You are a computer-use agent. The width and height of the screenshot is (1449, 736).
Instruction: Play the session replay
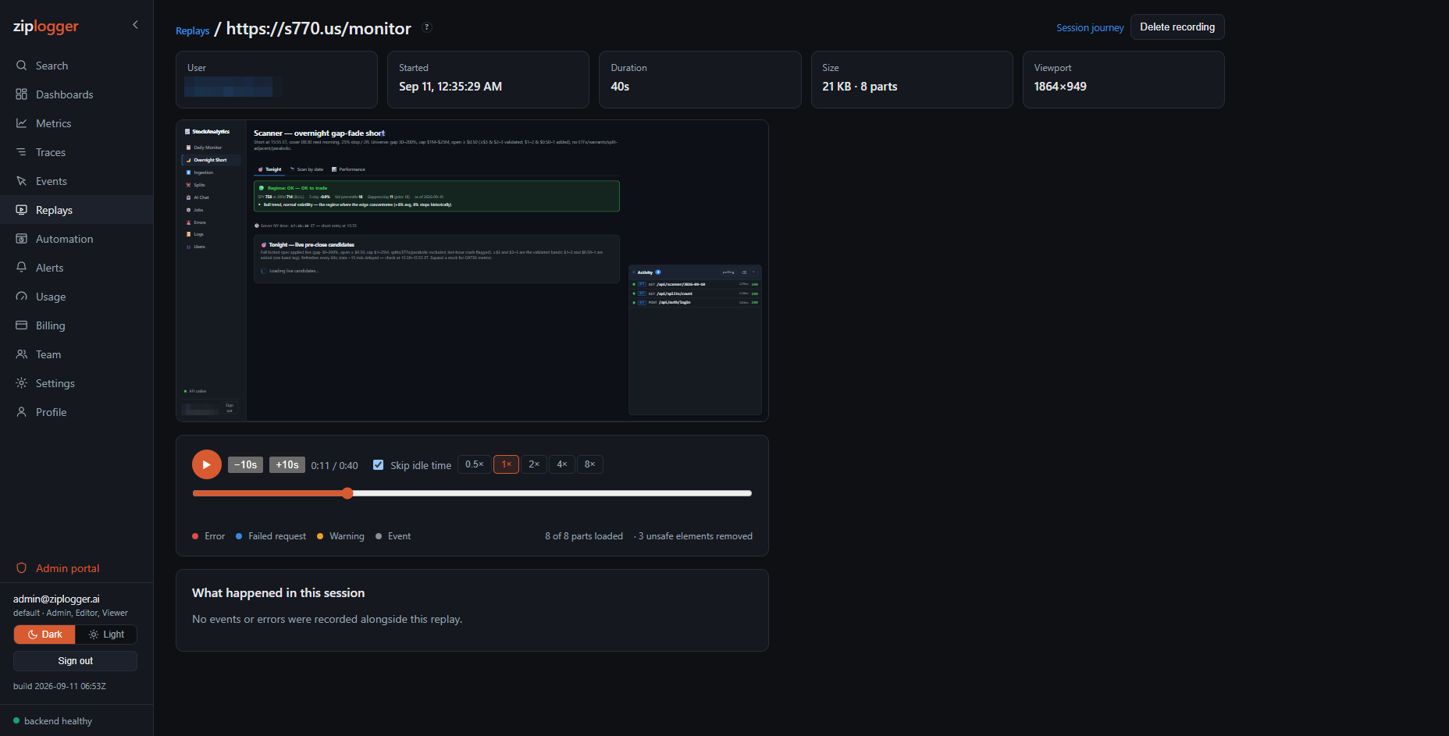point(207,464)
